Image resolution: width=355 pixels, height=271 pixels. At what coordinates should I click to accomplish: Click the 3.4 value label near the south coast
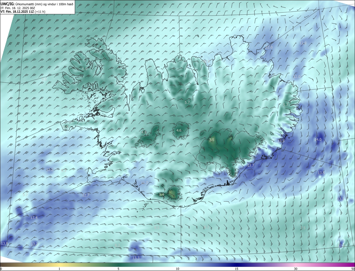(x=162, y=195)
